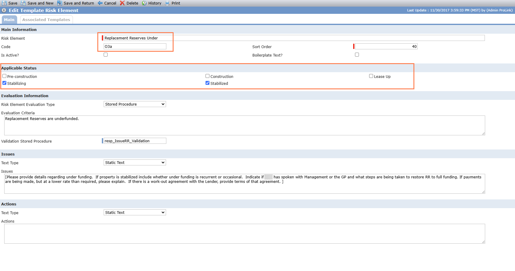Click the Sort Order field
The height and width of the screenshot is (271, 515).
coord(386,46)
